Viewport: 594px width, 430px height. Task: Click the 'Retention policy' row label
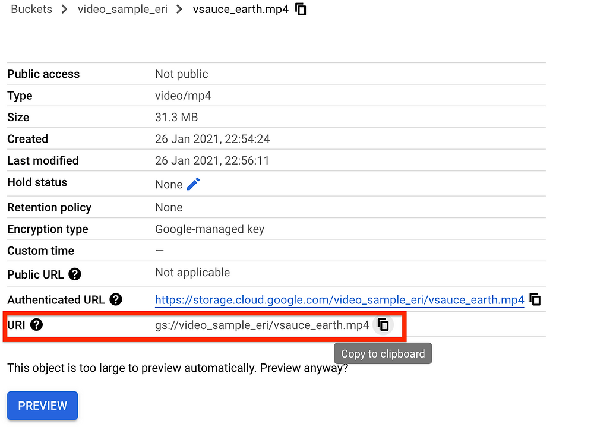(x=49, y=207)
